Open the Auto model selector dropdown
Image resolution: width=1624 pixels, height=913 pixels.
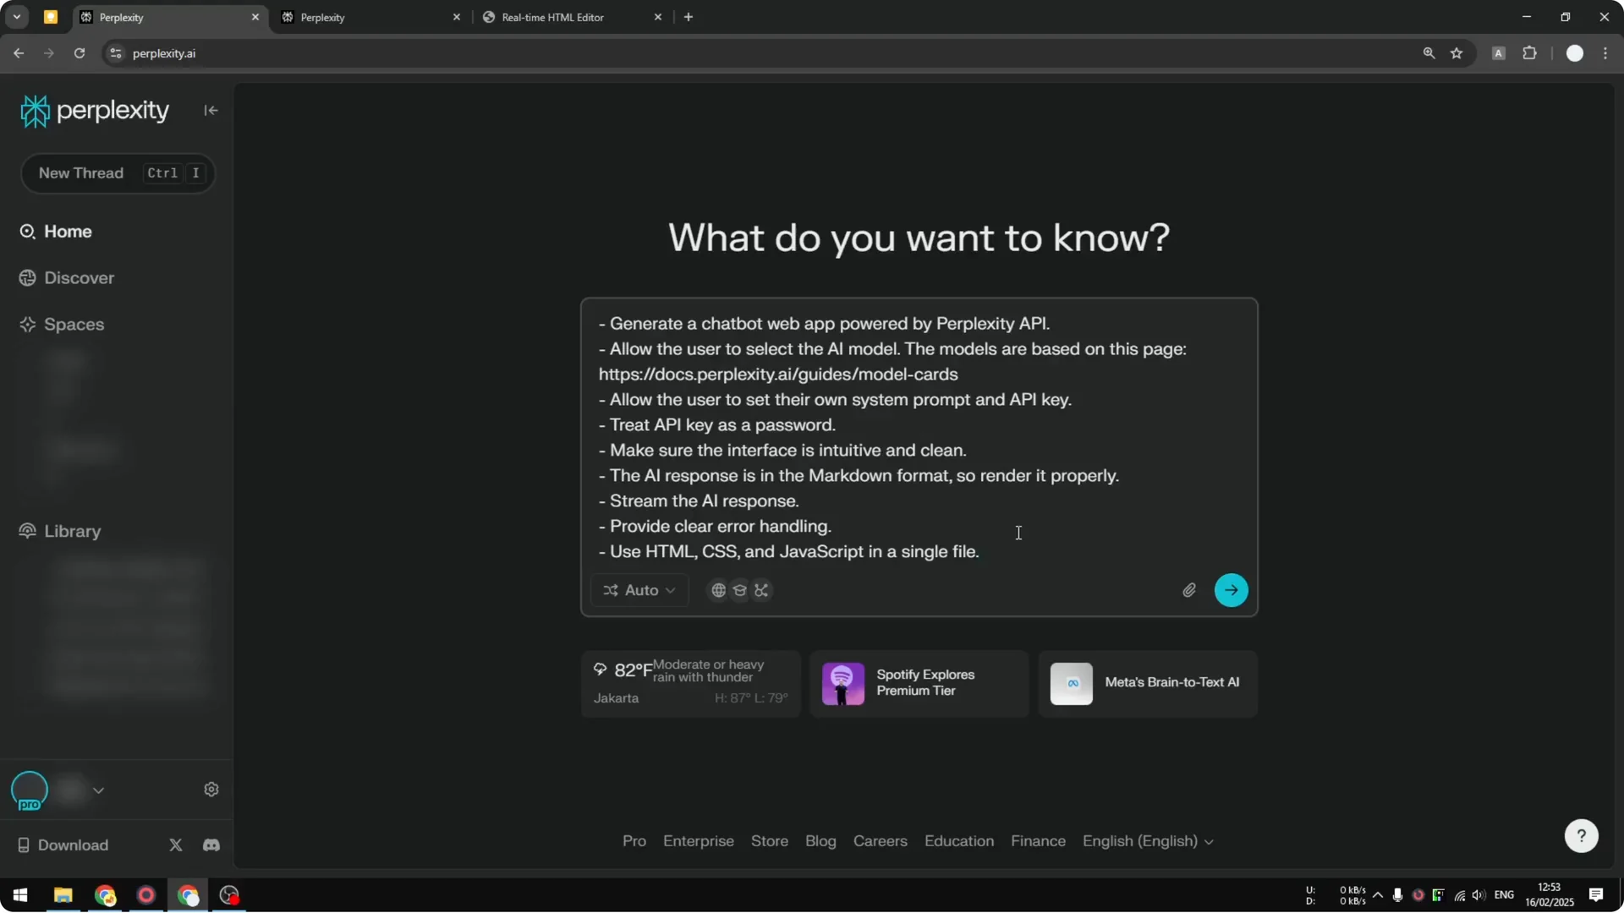pos(639,590)
